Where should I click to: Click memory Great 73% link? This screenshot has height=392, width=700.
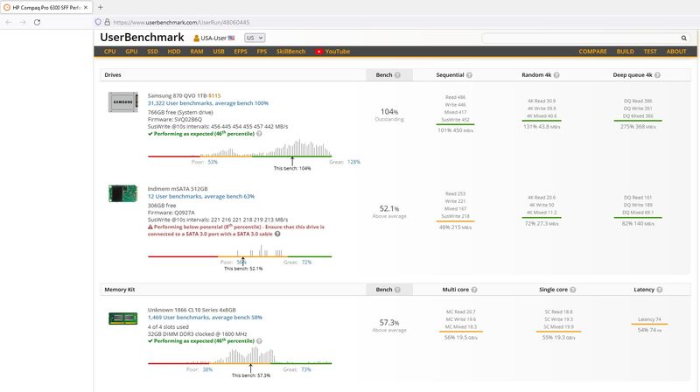305,369
